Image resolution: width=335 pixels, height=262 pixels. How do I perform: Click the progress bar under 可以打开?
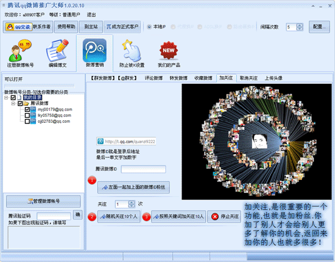pyautogui.click(x=40, y=86)
